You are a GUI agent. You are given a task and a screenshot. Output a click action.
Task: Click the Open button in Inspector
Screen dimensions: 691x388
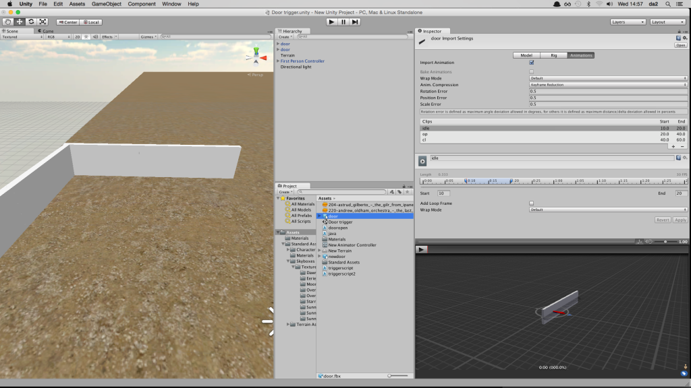pyautogui.click(x=681, y=45)
